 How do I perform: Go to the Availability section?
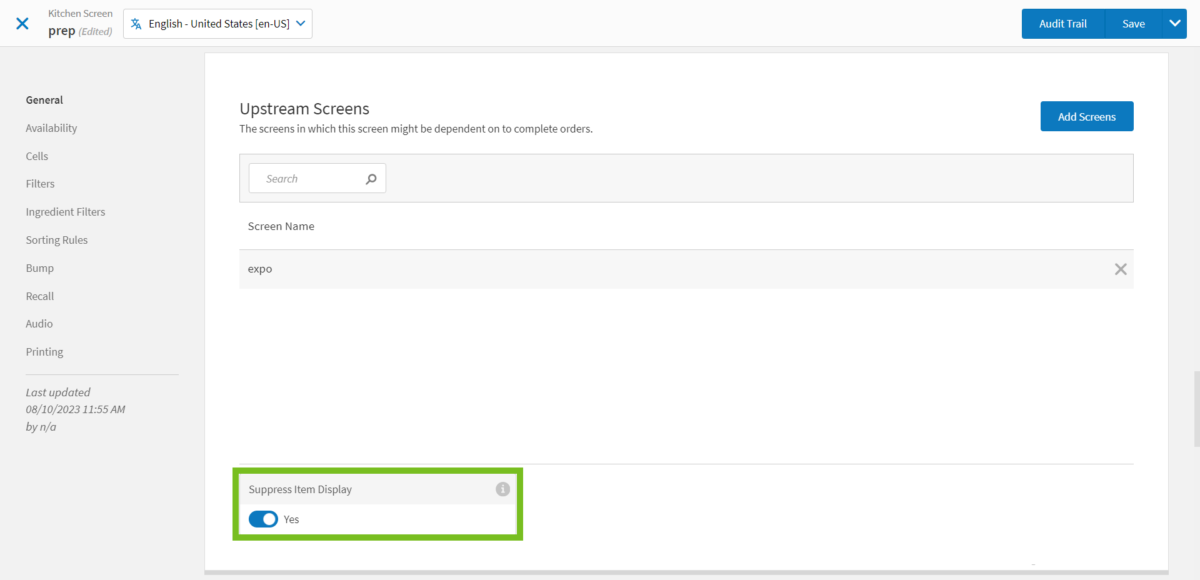(51, 128)
